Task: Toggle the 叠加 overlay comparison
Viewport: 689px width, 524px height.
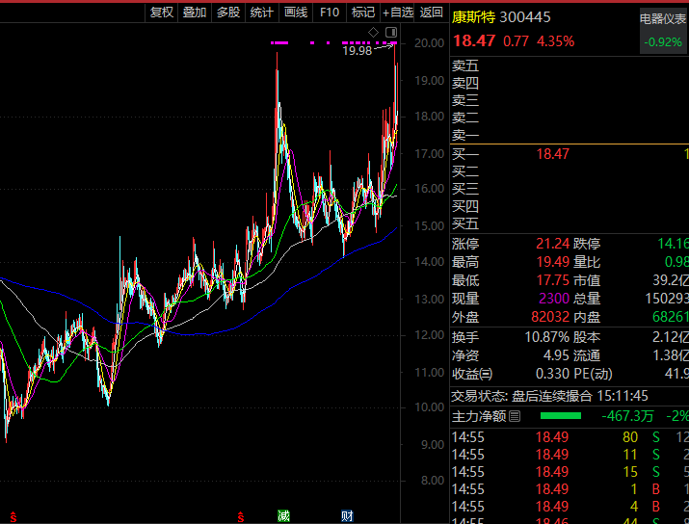Action: [195, 13]
